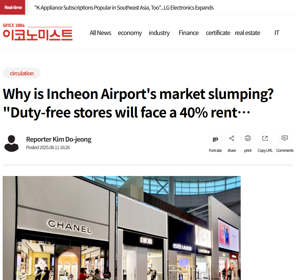296x280 pixels.
Task: Click the Font size 'go' icon
Action: click(x=215, y=138)
